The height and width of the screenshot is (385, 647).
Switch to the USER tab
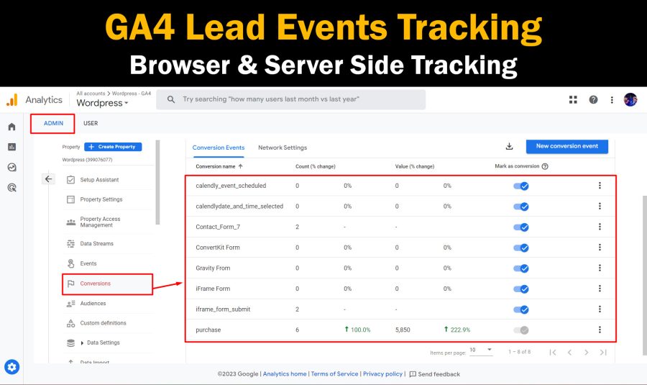pos(91,123)
